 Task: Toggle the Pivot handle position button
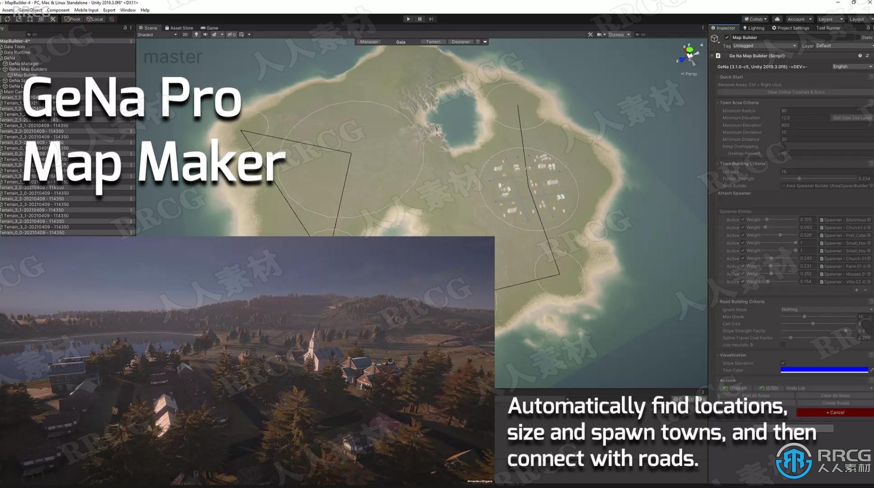pyautogui.click(x=72, y=19)
